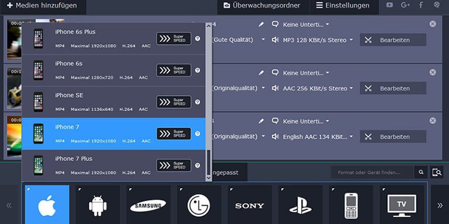449x224 pixels.
Task: Click the device detection icon
Action: (x=437, y=172)
